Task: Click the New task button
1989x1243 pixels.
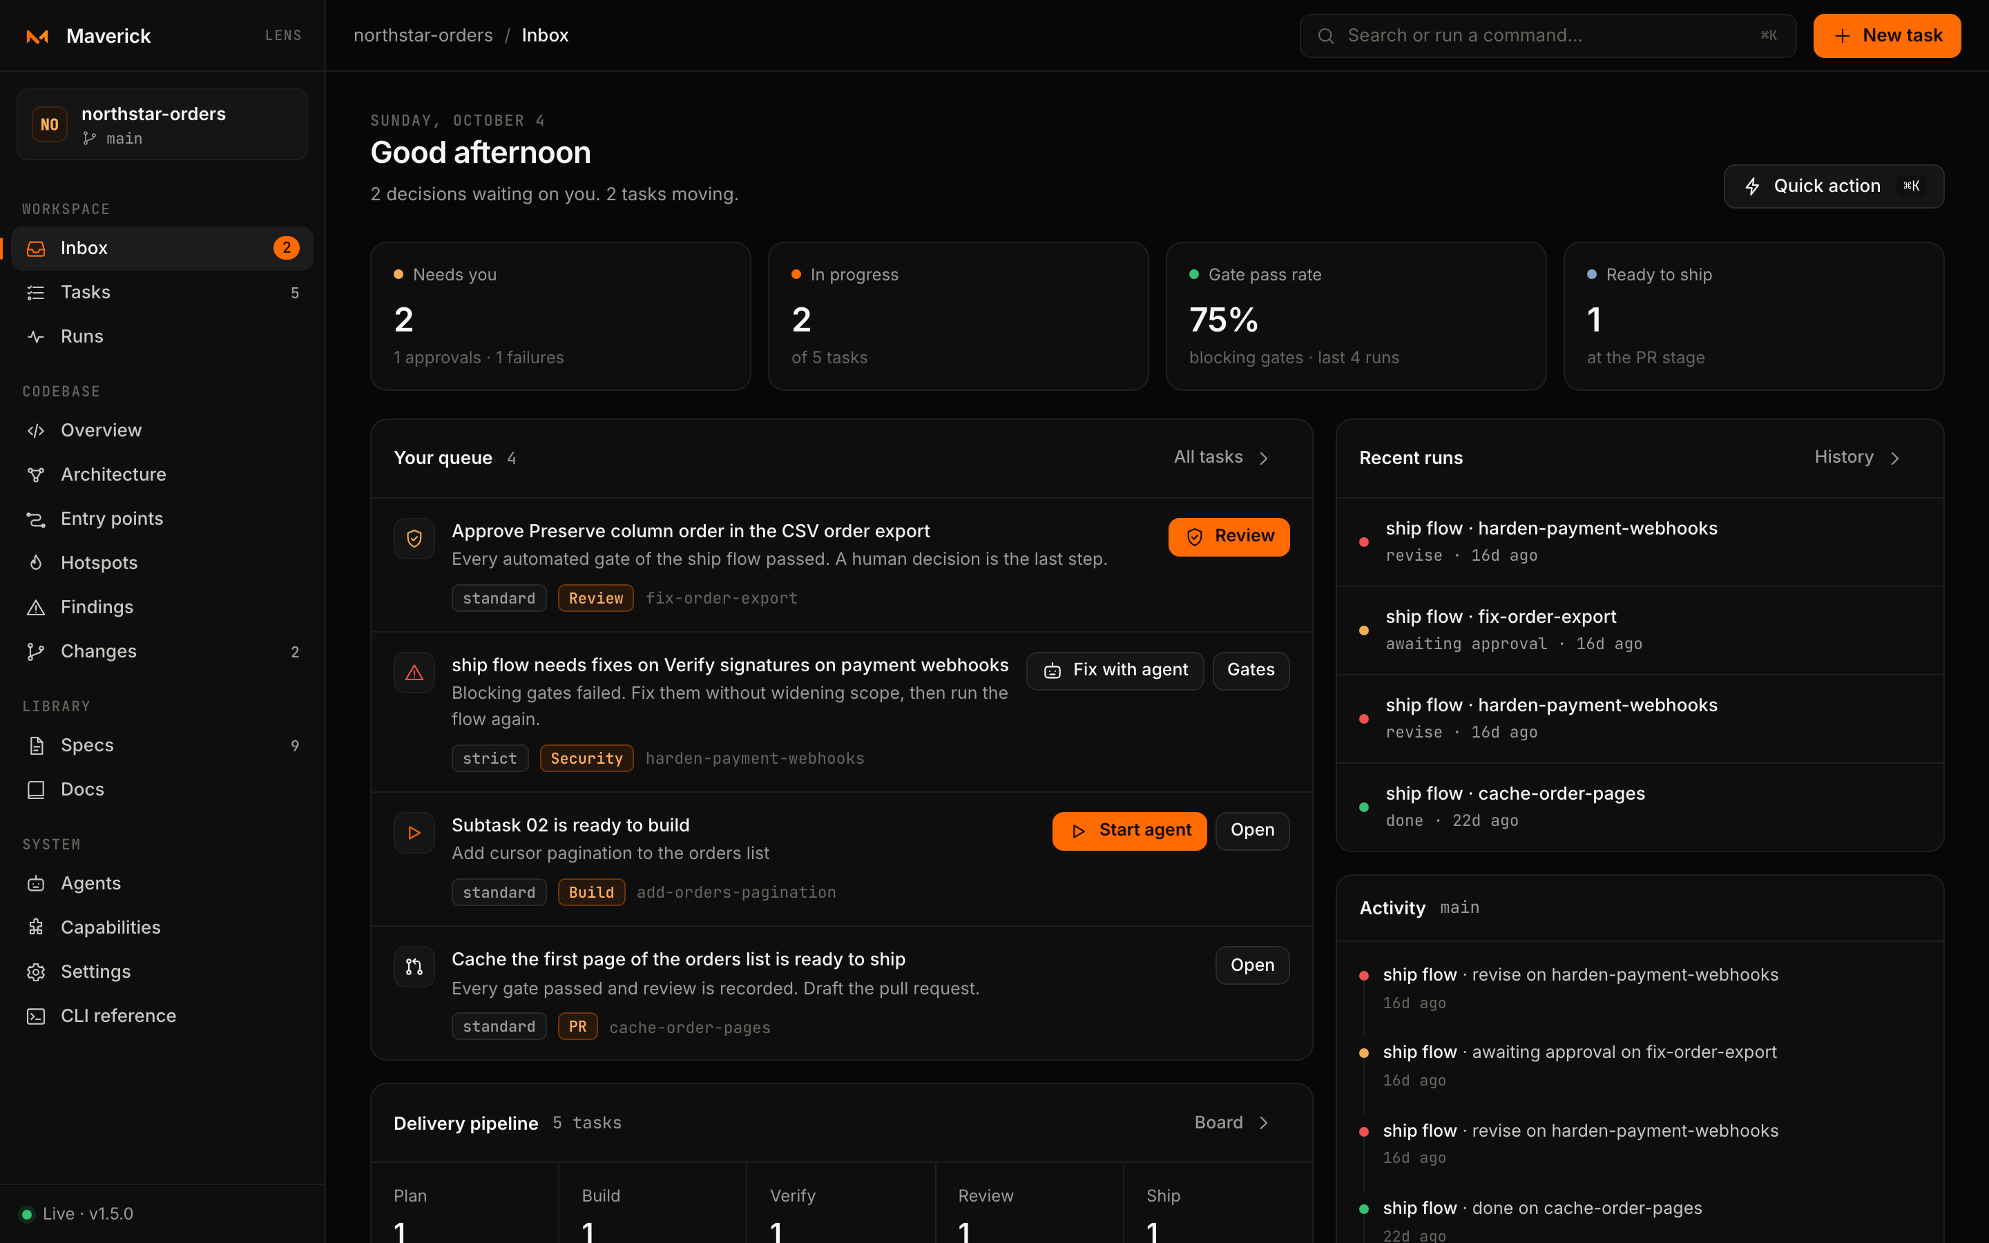Action: [x=1886, y=36]
